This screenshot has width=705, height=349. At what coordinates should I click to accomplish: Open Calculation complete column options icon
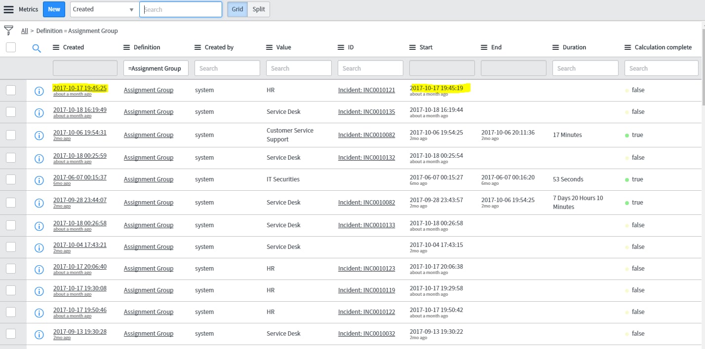[628, 47]
